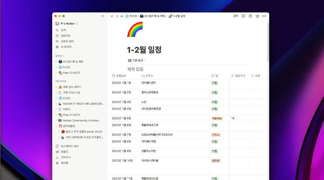
Task: Click the date cell '2022년 1월 3일'
Action: tap(121, 102)
